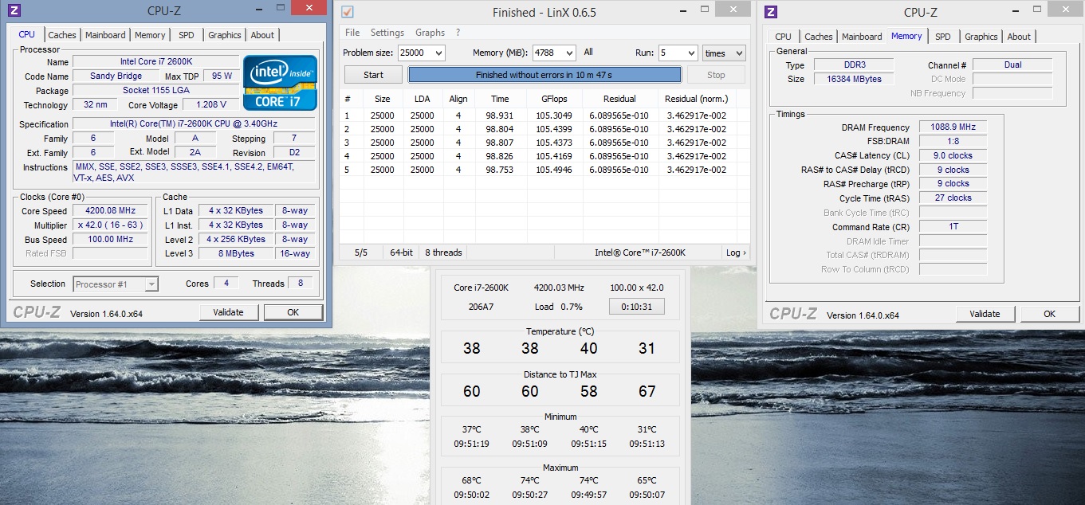
Task: Expand the Processor #1 selection dropdown
Action: pos(151,284)
